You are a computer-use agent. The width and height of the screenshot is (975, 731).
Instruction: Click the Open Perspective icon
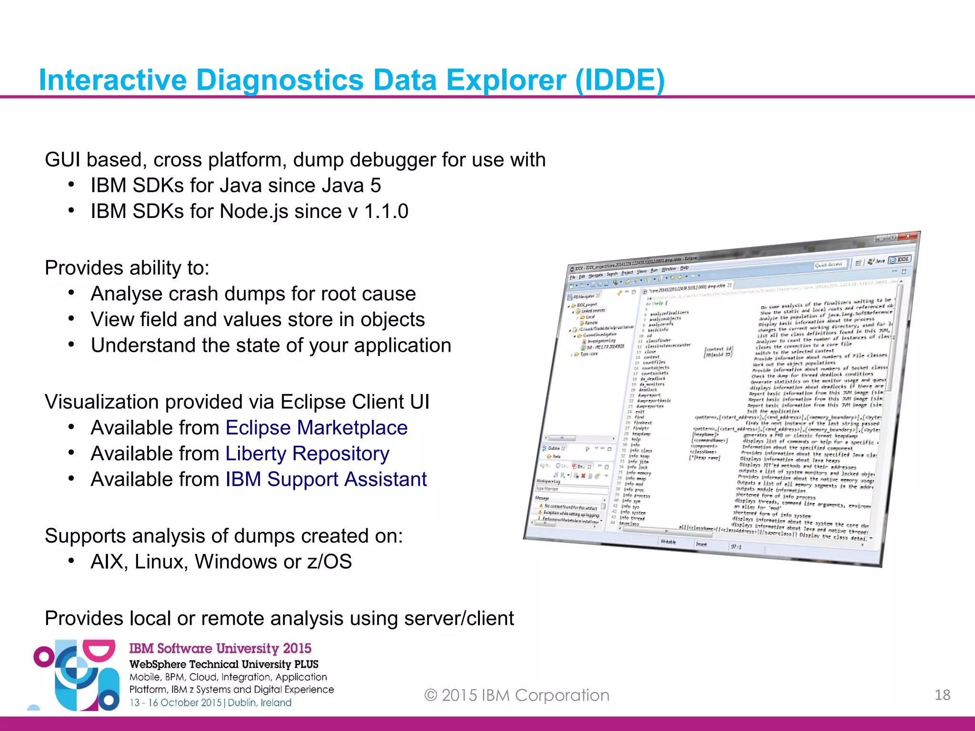tap(858, 262)
